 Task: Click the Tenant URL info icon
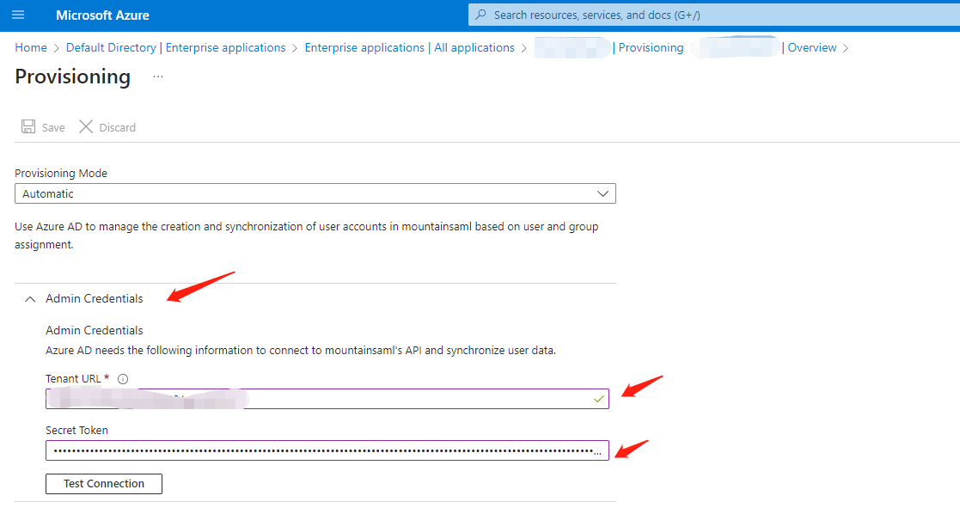coord(123,379)
